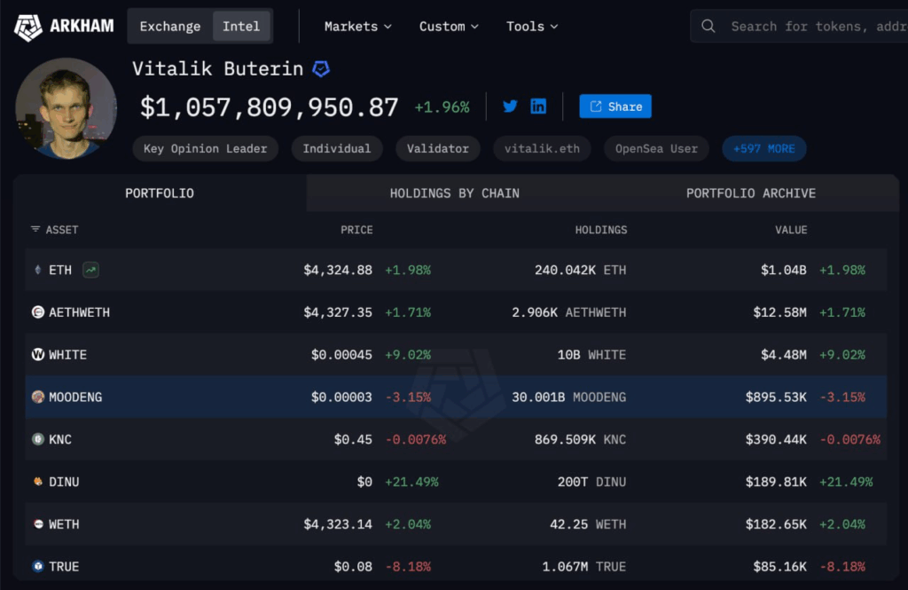Click the WHITE price $0.00045
Image resolution: width=908 pixels, height=590 pixels.
tap(341, 355)
